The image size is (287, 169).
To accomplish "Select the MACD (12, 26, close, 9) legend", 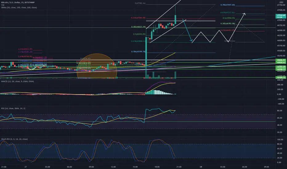I will (x=18, y=81).
